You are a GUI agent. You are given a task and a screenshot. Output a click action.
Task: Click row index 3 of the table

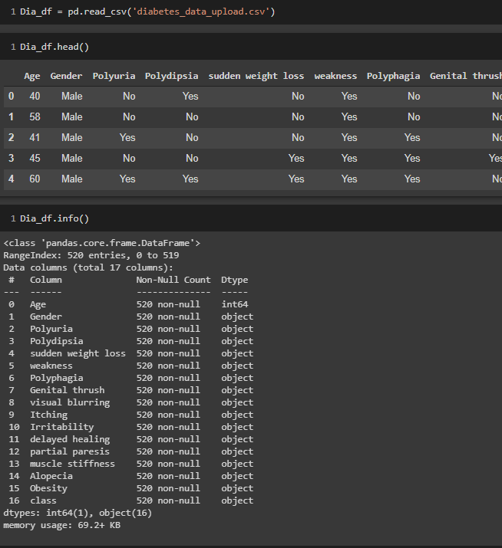[12, 158]
